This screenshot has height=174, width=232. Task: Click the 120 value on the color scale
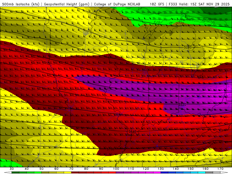(146, 169)
